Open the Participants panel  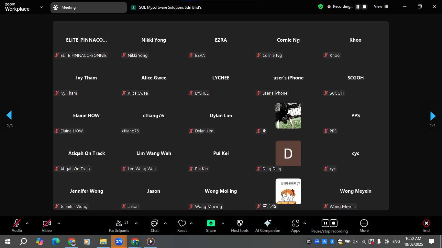pyautogui.click(x=119, y=226)
